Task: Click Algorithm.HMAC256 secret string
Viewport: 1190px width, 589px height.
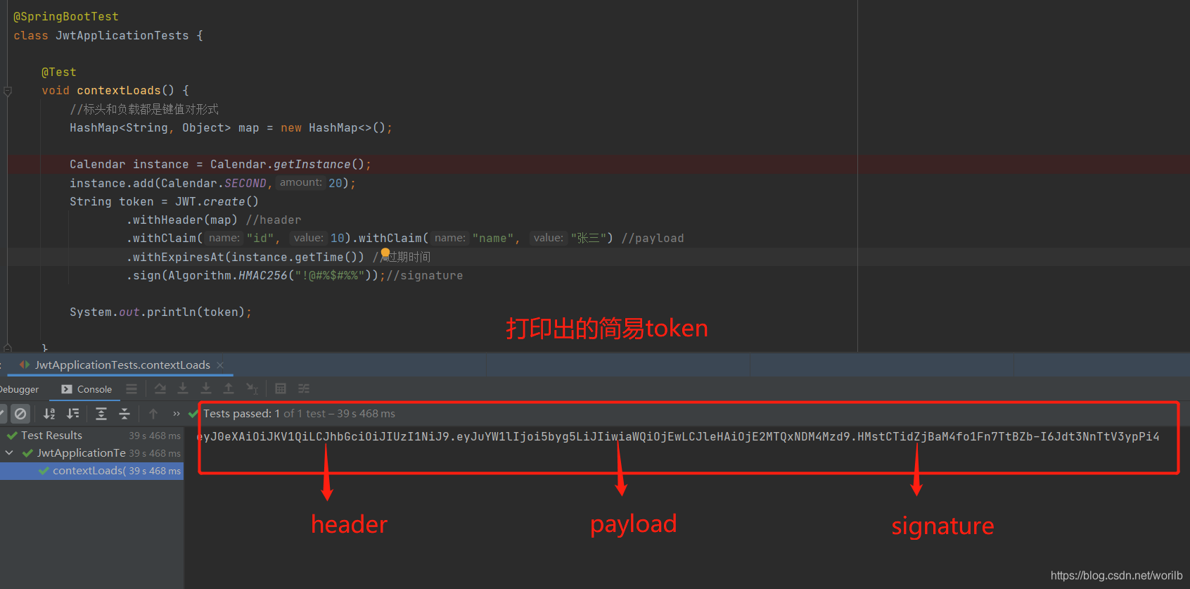Action: pyautogui.click(x=329, y=275)
